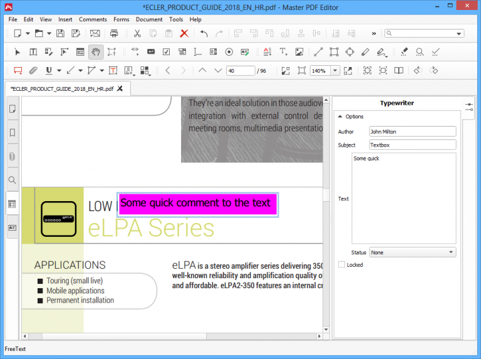
Task: Click the New document icon
Action: [x=18, y=33]
